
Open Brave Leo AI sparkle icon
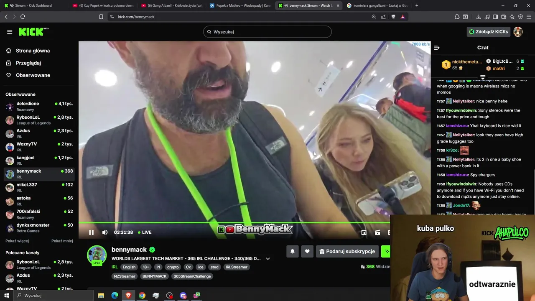click(512, 17)
